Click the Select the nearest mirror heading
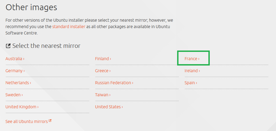Screen dimensions: 276x131 pos(46,46)
